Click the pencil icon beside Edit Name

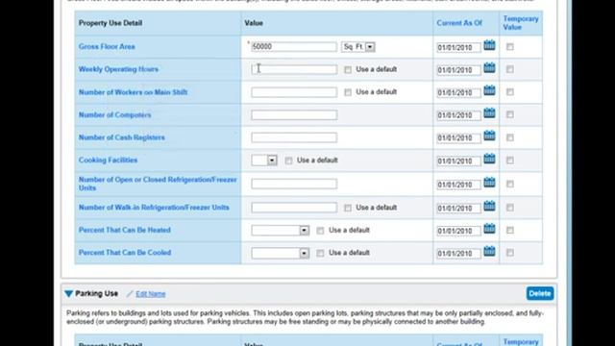pyautogui.click(x=130, y=294)
